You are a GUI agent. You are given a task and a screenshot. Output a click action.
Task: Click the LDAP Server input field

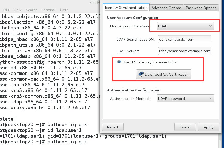[x=185, y=51]
